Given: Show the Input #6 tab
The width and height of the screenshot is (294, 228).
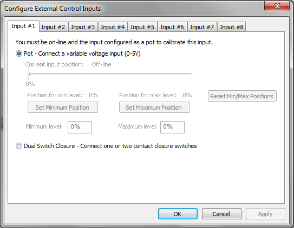Looking at the screenshot, I should tap(172, 27).
